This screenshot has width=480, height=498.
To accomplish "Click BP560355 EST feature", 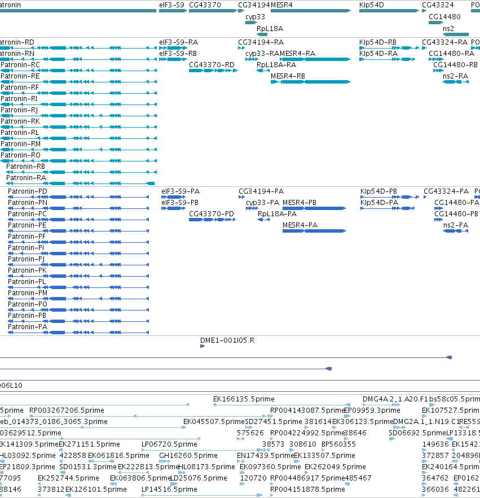I will [324, 450].
